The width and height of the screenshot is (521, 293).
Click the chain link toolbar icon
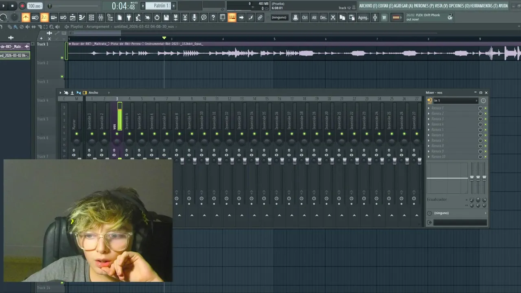pyautogui.click(x=260, y=17)
